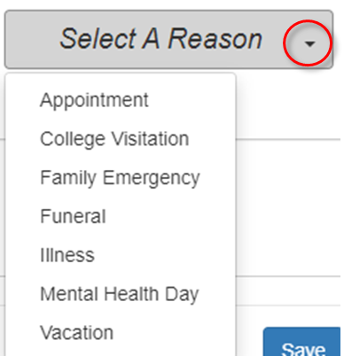Select College Visitation option
The image size is (344, 356).
[114, 139]
